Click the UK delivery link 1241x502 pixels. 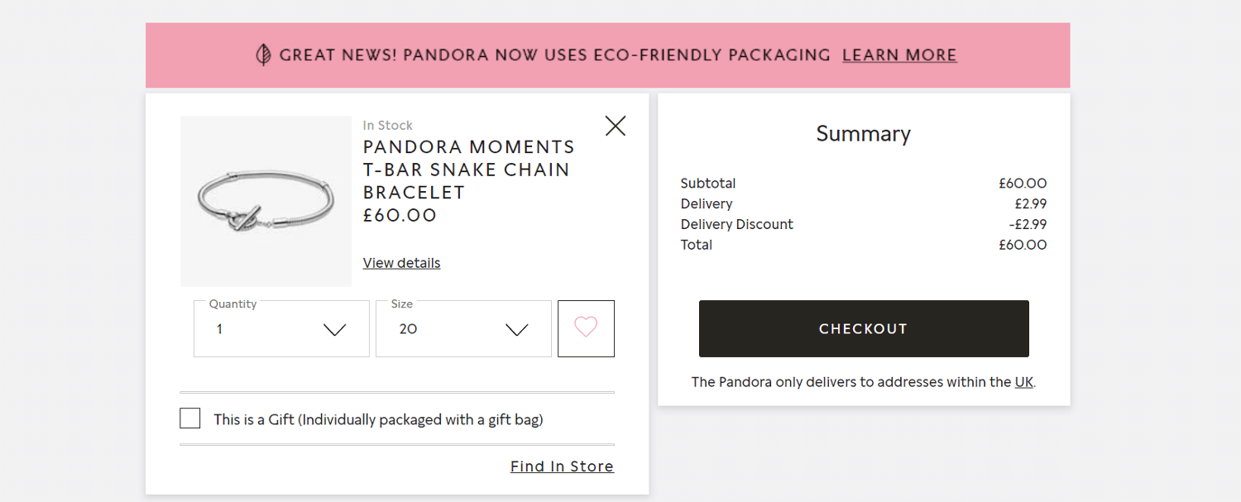[x=1023, y=382]
